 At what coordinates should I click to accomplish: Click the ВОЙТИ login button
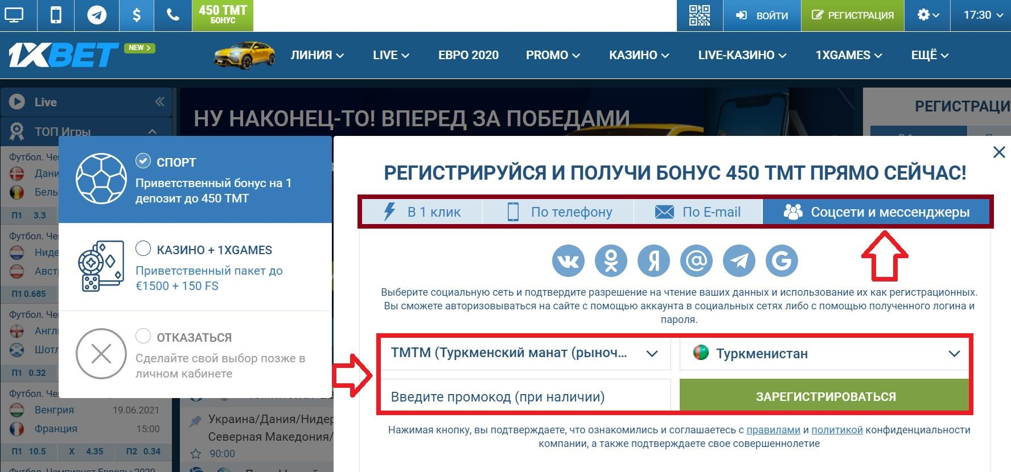click(762, 15)
